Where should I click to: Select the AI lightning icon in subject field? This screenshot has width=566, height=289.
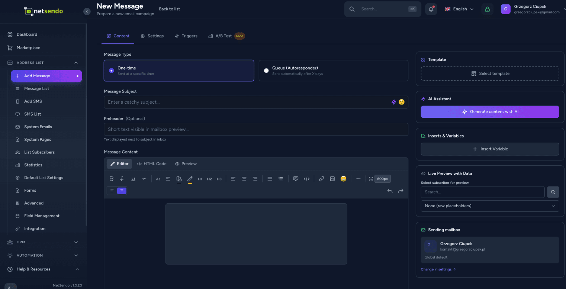[x=394, y=102]
